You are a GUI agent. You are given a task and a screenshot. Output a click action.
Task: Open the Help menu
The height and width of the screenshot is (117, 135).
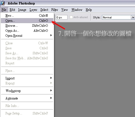pyautogui.click(x=89, y=10)
